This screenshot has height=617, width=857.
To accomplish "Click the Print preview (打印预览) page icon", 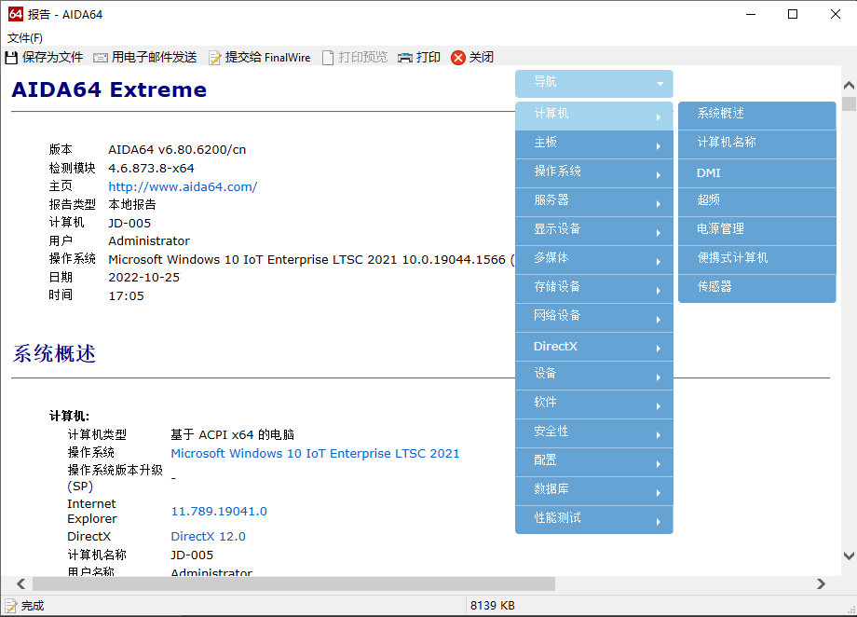I will tap(328, 58).
